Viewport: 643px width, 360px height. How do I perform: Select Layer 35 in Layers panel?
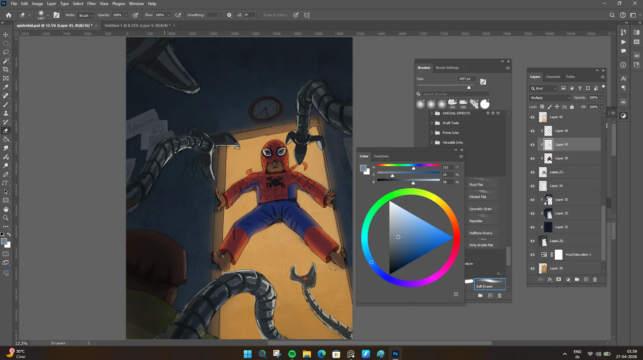[x=569, y=200]
